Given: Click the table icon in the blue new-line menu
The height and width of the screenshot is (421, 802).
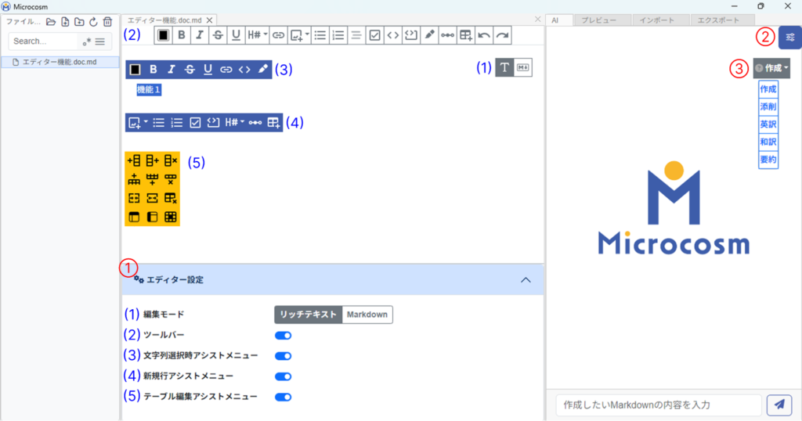Looking at the screenshot, I should tap(273, 123).
